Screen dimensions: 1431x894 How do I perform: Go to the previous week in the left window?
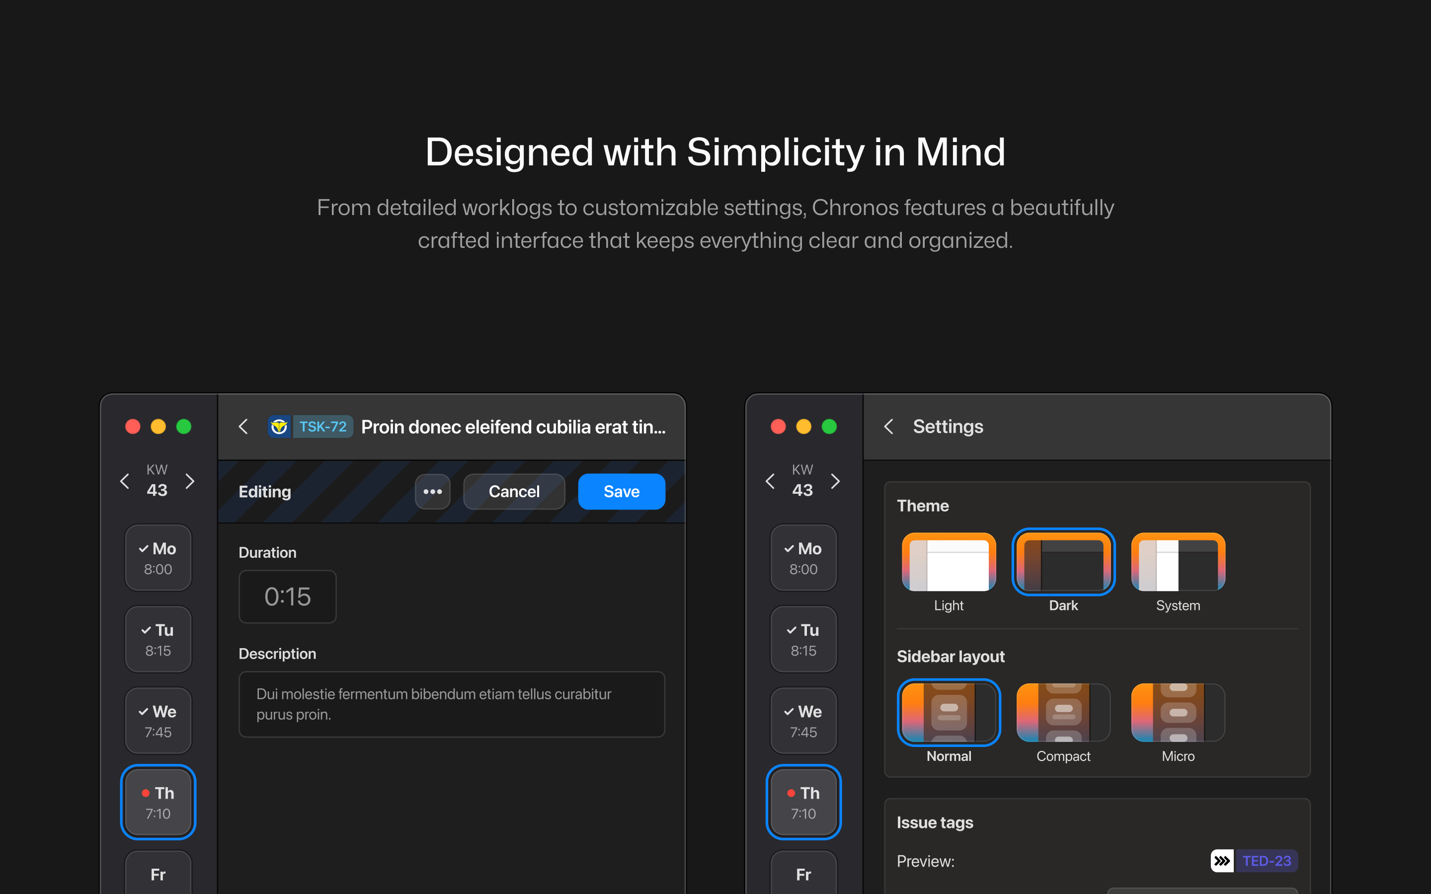click(125, 481)
